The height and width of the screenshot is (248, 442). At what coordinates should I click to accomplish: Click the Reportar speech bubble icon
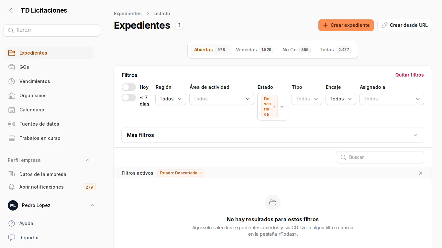coord(12,238)
